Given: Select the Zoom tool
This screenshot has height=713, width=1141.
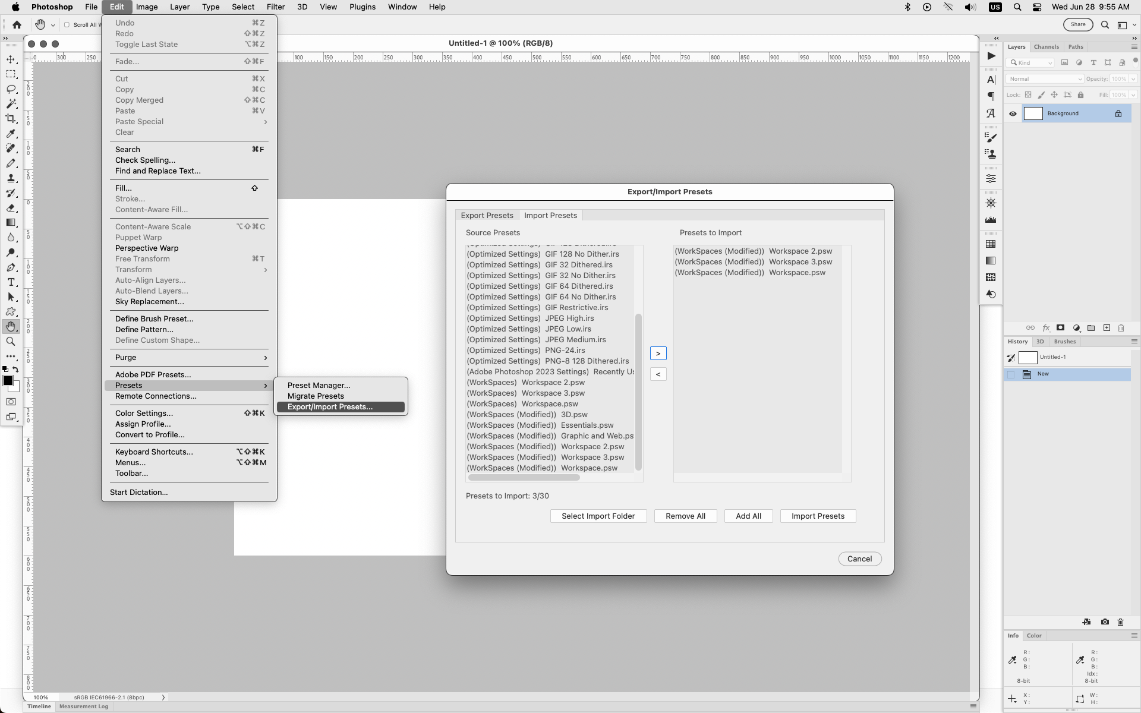Looking at the screenshot, I should (x=11, y=342).
